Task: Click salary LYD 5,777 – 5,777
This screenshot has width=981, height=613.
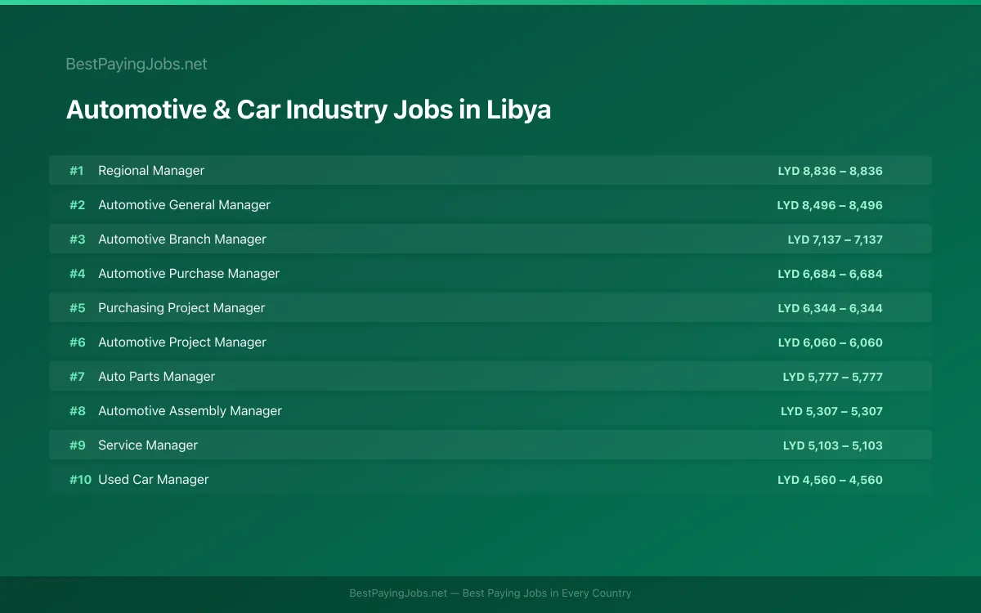Action: (833, 377)
